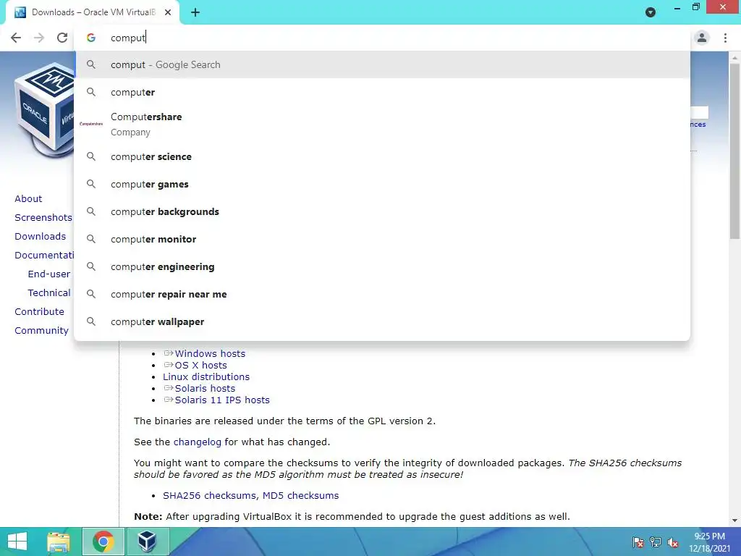Viewport: 741px width, 556px height.
Task: Pick the 'computer engineering' suggestion
Action: [x=382, y=266]
